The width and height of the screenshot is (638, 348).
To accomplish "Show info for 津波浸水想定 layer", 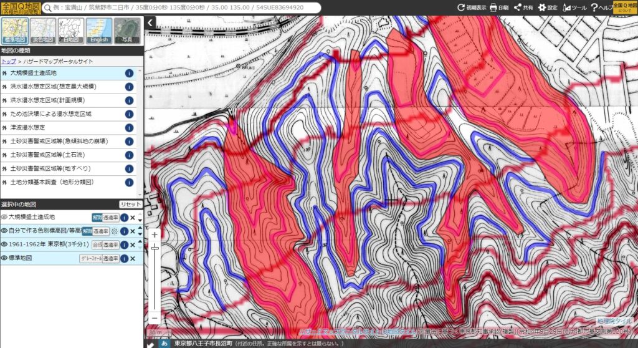I will 129,127.
